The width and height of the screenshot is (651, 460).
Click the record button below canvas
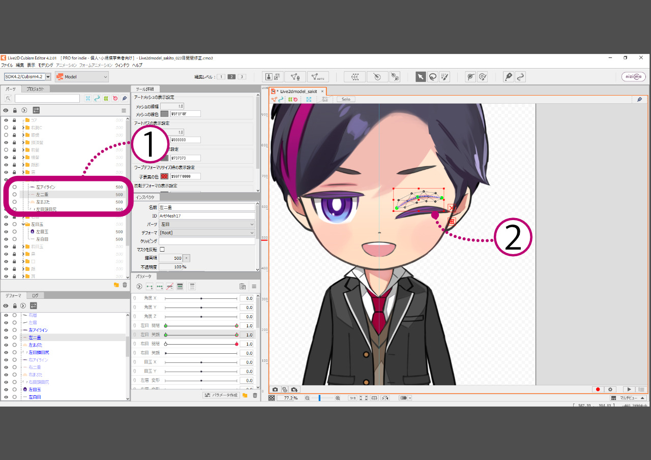(x=598, y=389)
